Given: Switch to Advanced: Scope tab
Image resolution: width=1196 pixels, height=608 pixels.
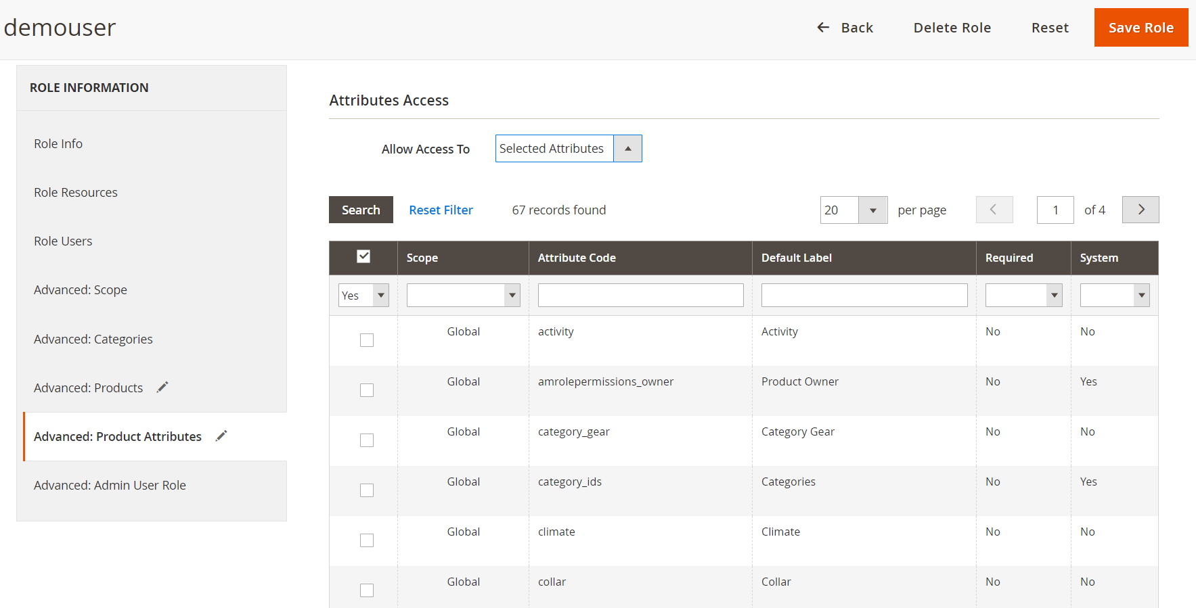Looking at the screenshot, I should (x=81, y=289).
